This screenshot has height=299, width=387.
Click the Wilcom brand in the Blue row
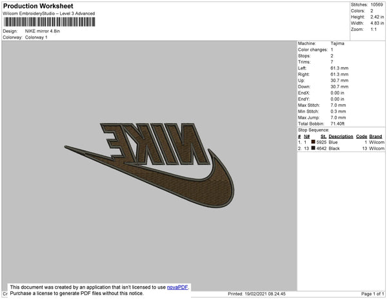click(x=377, y=142)
